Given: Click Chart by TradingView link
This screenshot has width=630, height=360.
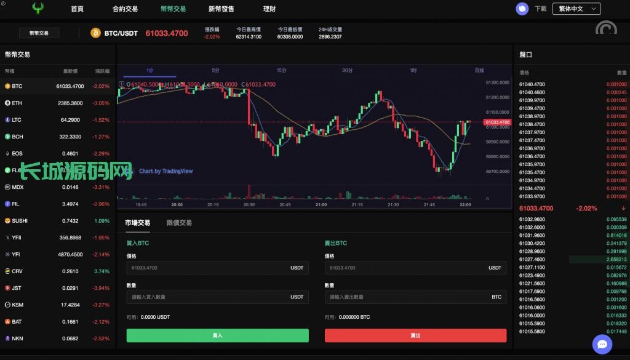Looking at the screenshot, I should click(x=165, y=171).
